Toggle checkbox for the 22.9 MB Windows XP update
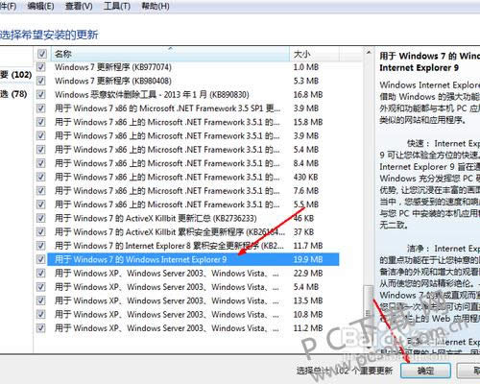480x384 pixels. point(41,273)
